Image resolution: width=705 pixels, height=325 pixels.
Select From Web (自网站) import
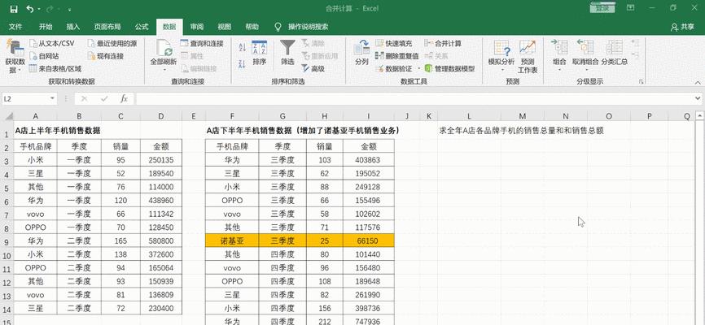click(44, 56)
